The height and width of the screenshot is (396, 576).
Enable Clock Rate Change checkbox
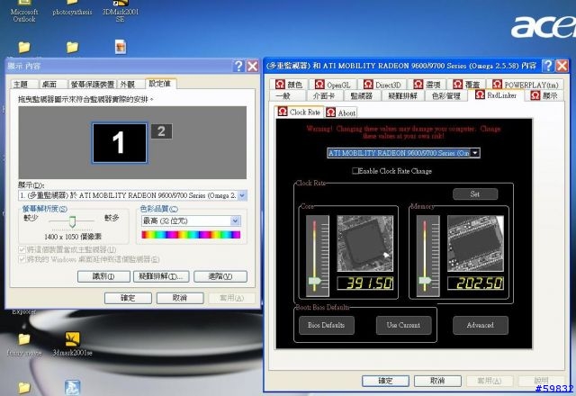355,171
